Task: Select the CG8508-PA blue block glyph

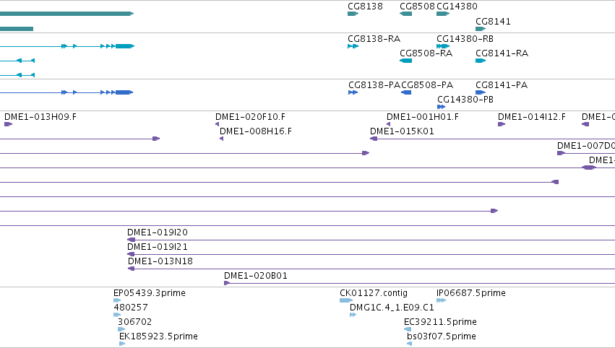Action: pyautogui.click(x=406, y=92)
